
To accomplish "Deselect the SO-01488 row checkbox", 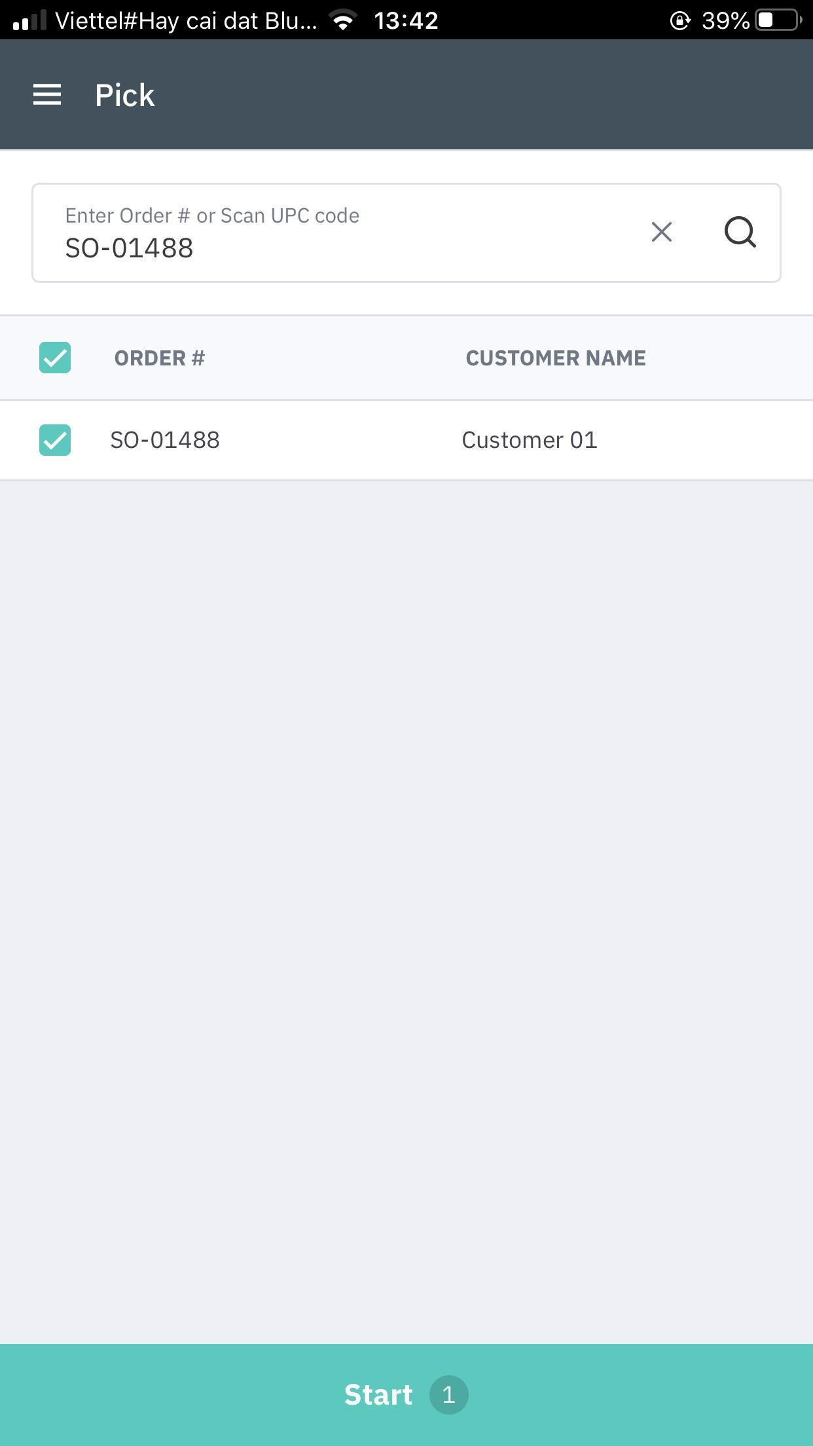I will coord(55,439).
